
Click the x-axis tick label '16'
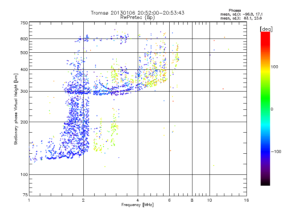pos(246,200)
